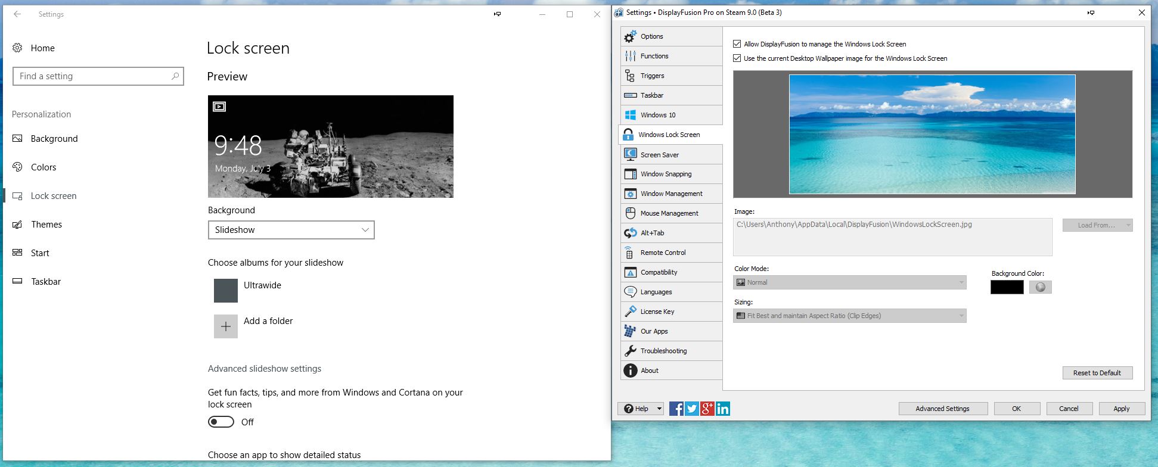Uncheck Use current Desktop Wallpaper image option
Image resolution: width=1158 pixels, height=467 pixels.
[737, 58]
